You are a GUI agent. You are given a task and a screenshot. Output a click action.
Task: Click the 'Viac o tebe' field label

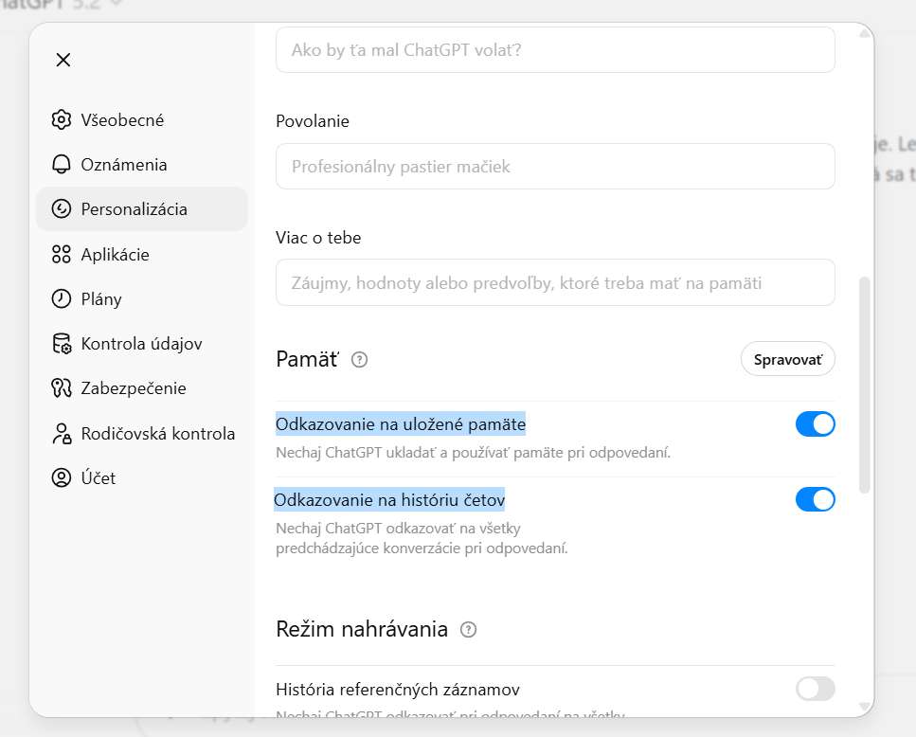318,238
